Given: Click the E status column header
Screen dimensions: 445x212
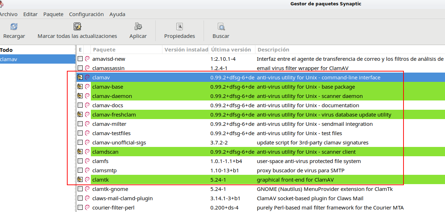Looking at the screenshot, I should click(x=80, y=50).
